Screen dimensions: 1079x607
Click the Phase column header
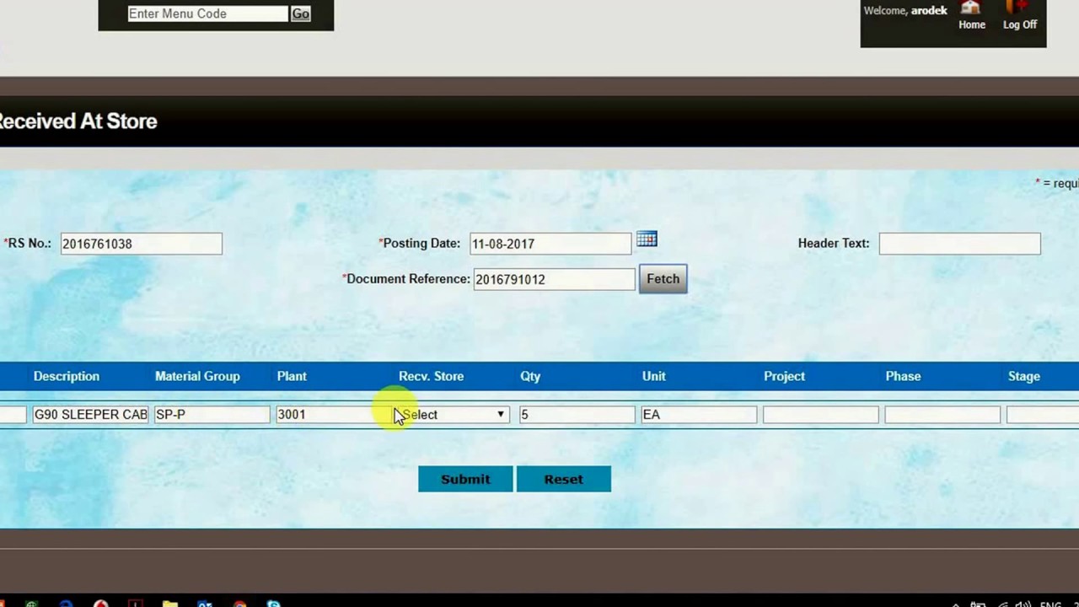pos(903,376)
